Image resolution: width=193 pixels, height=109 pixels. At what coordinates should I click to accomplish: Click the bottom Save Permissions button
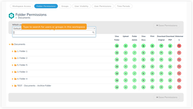tap(167, 97)
